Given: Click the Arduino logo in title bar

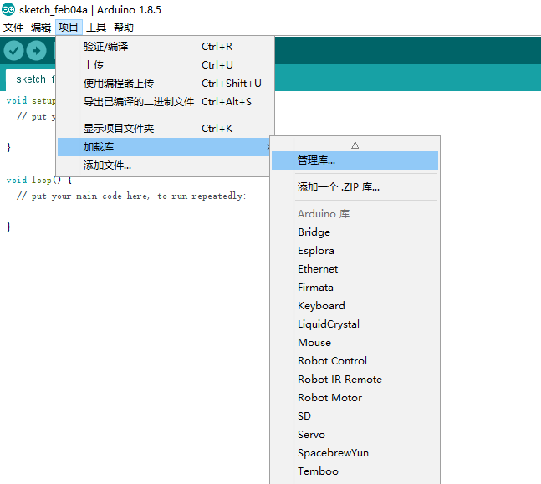Looking at the screenshot, I should [x=8, y=9].
